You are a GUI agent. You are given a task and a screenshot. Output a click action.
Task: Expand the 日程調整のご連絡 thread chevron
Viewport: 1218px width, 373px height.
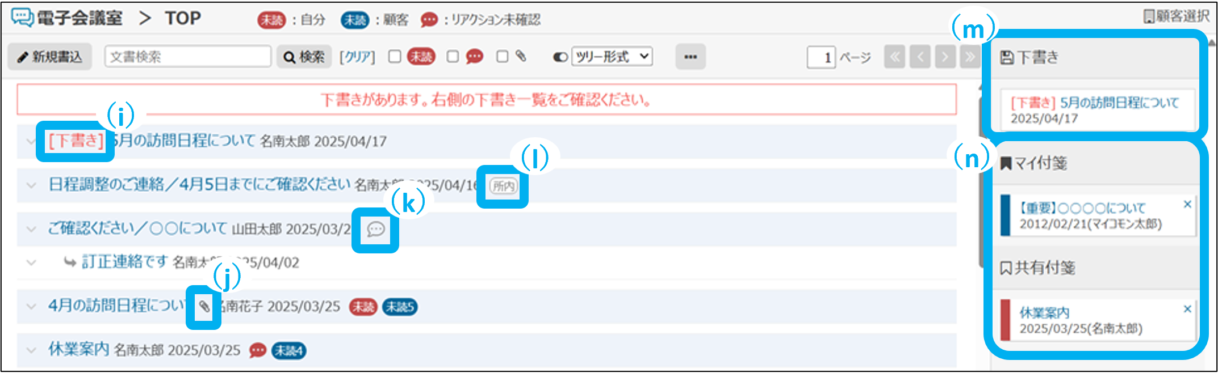(x=31, y=185)
